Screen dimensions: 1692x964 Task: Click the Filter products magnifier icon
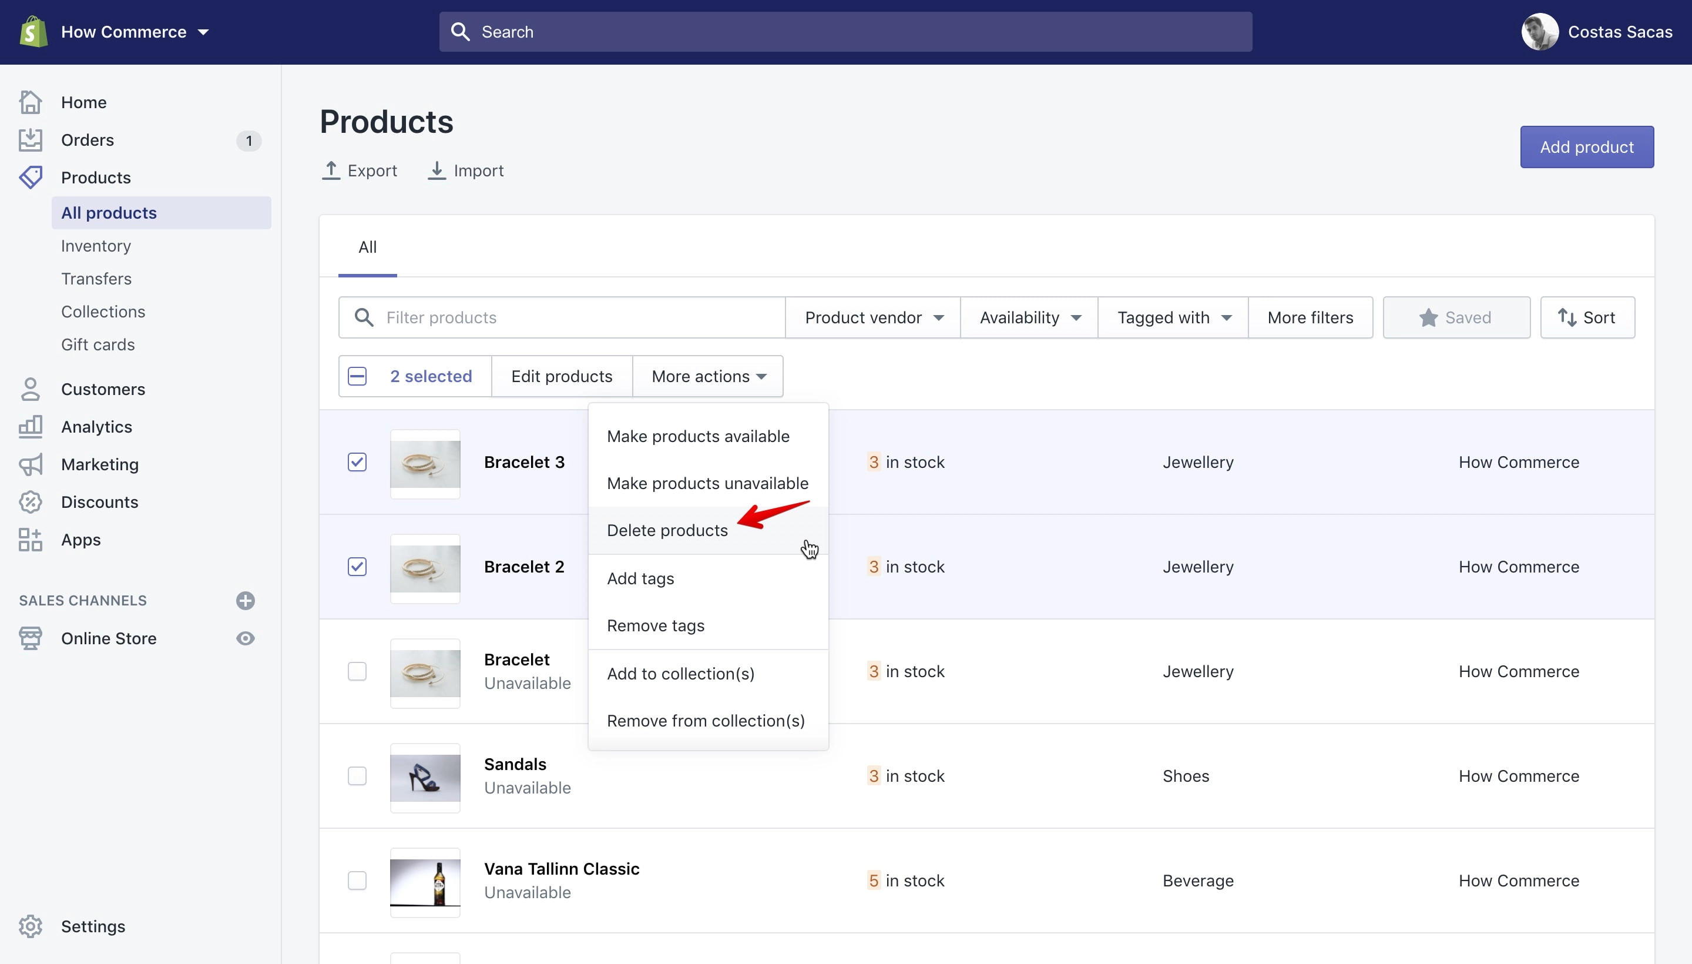365,318
